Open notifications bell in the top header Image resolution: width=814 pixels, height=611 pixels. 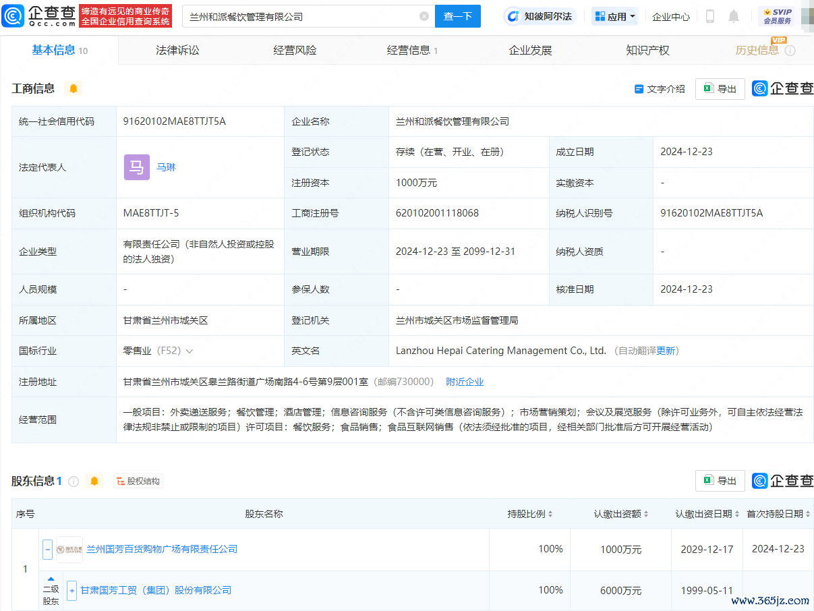click(734, 16)
